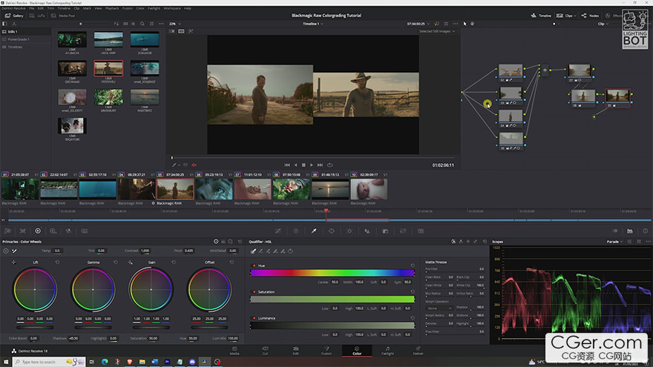Switch to the Deliver page tab
The width and height of the screenshot is (653, 367).
coord(418,351)
